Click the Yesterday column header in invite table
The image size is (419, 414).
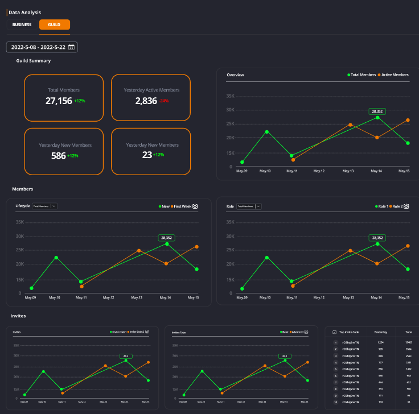tap(380, 331)
